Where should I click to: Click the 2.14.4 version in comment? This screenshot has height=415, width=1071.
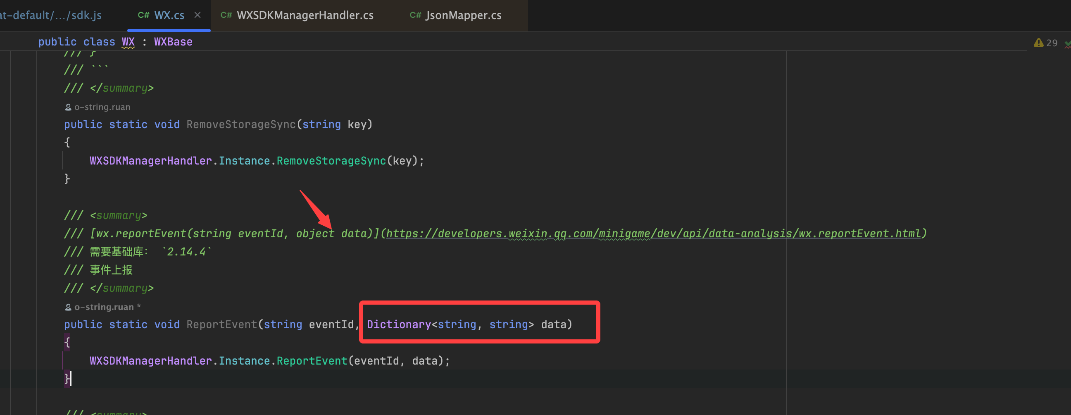click(x=186, y=252)
